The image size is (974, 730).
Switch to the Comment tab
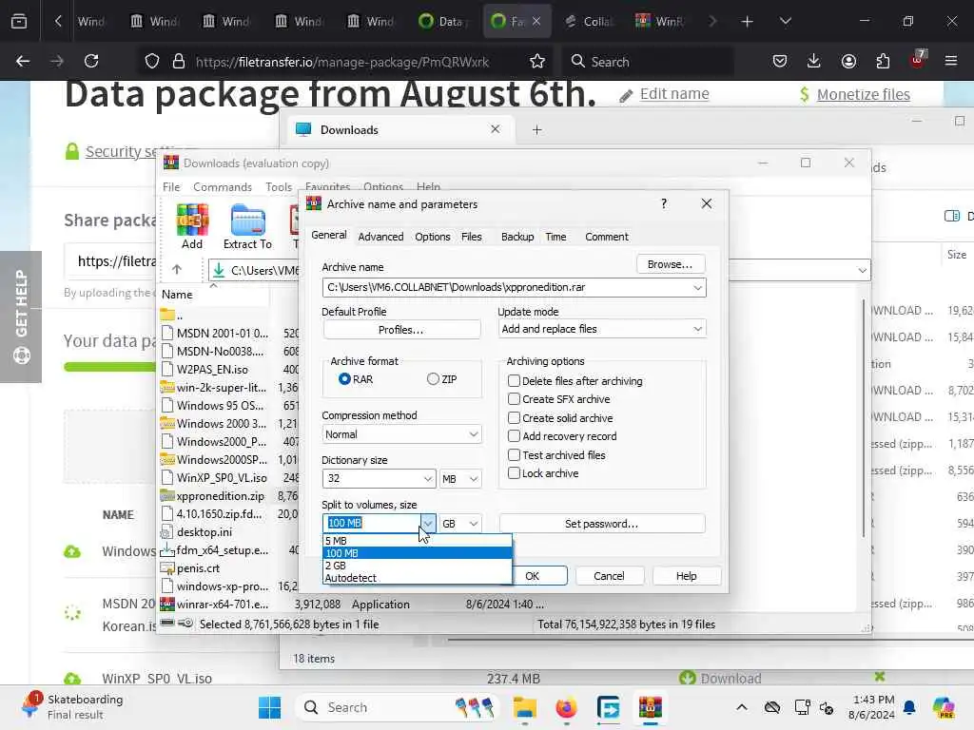pyautogui.click(x=606, y=237)
